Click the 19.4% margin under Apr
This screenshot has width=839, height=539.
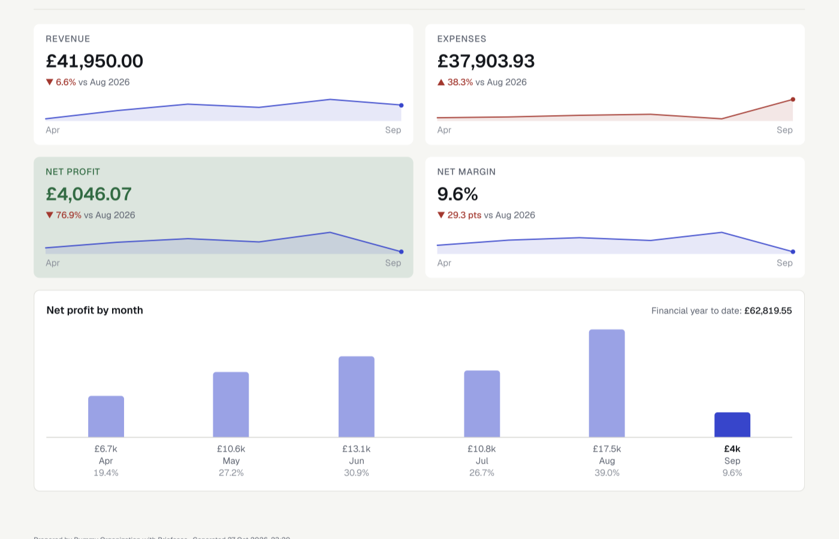pyautogui.click(x=106, y=473)
